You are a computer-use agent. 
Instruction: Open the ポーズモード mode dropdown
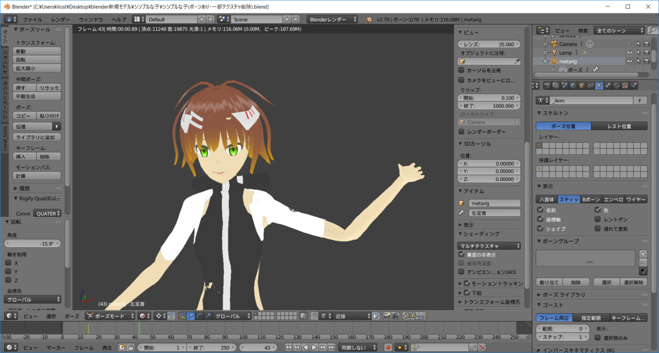(110, 316)
